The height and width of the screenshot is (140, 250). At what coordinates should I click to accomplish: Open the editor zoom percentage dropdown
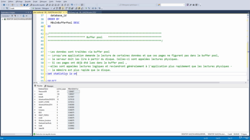[40, 83]
